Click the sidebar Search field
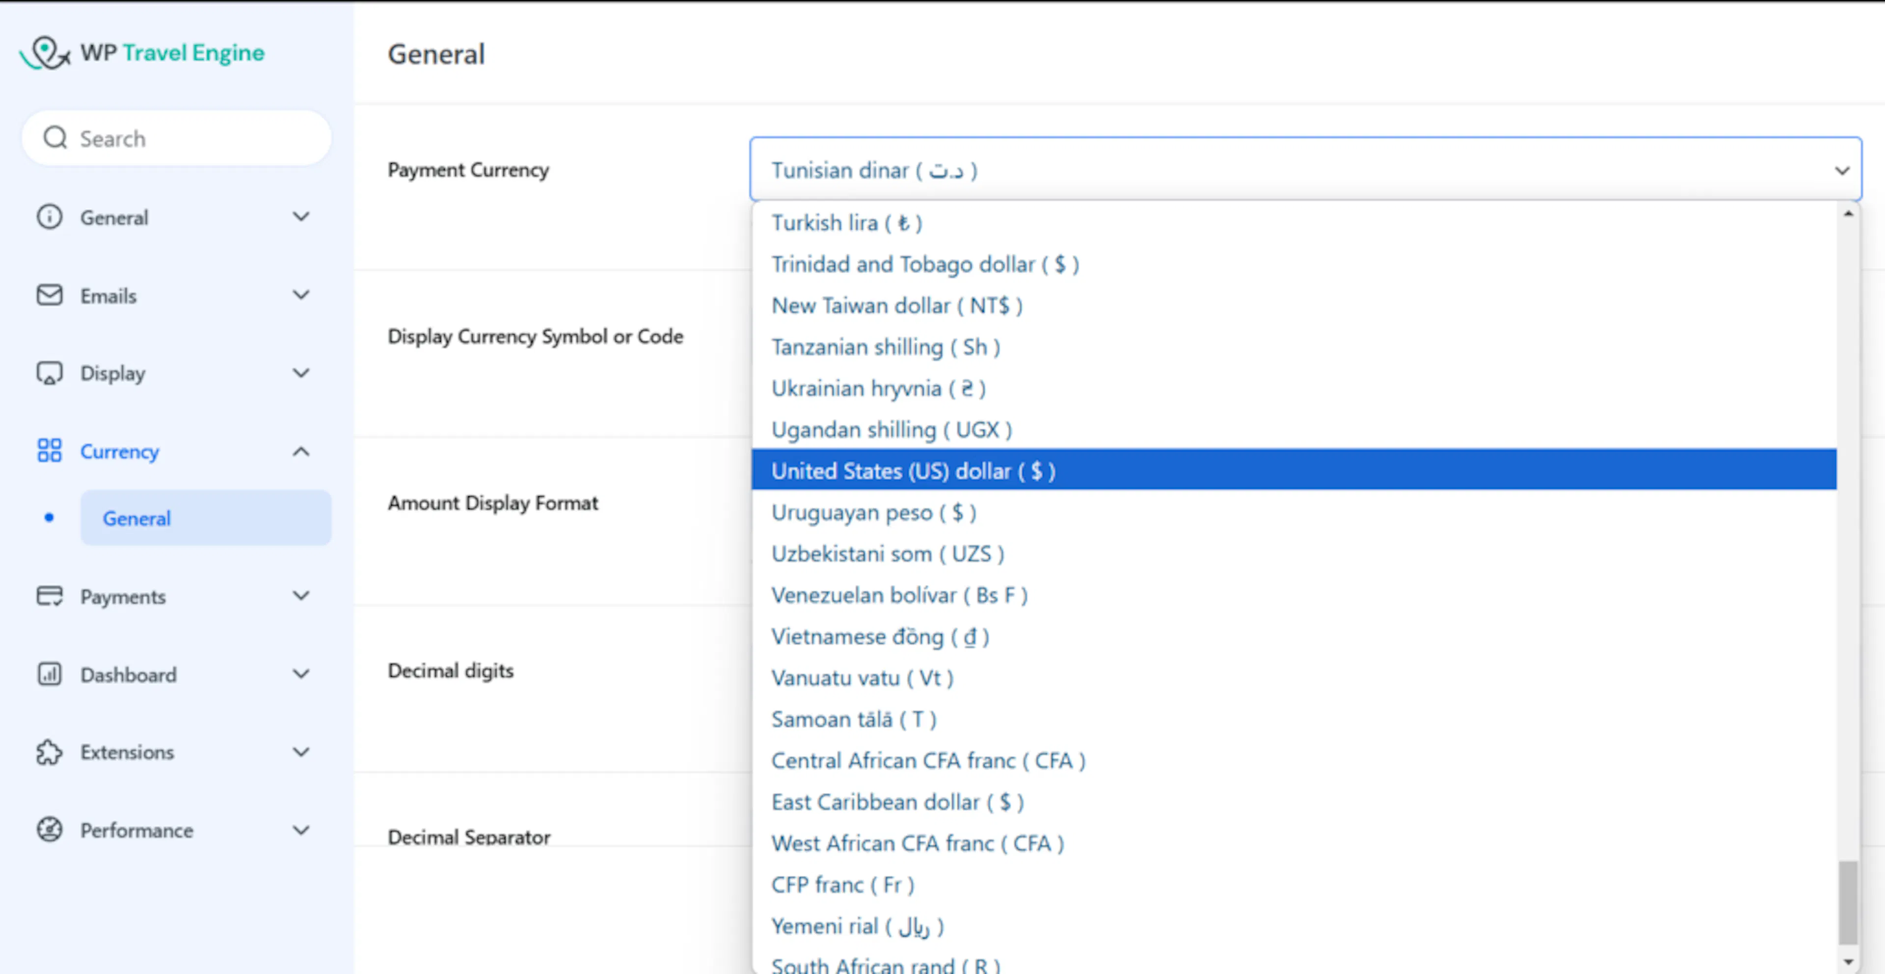 pos(176,138)
